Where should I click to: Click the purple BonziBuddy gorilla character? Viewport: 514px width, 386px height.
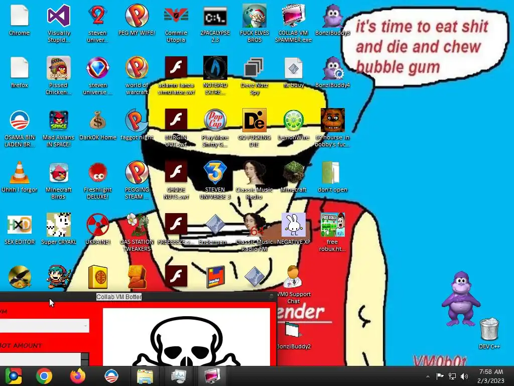(461, 299)
